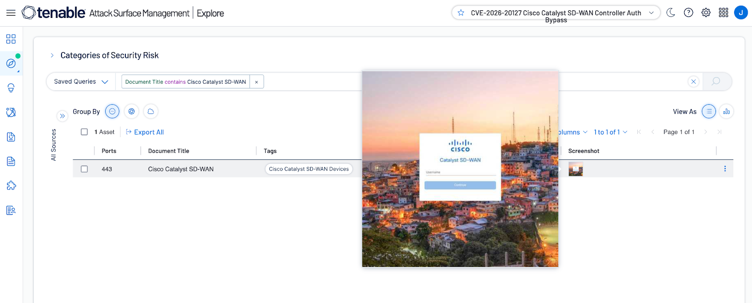Group by globe domain icon

[x=132, y=111]
